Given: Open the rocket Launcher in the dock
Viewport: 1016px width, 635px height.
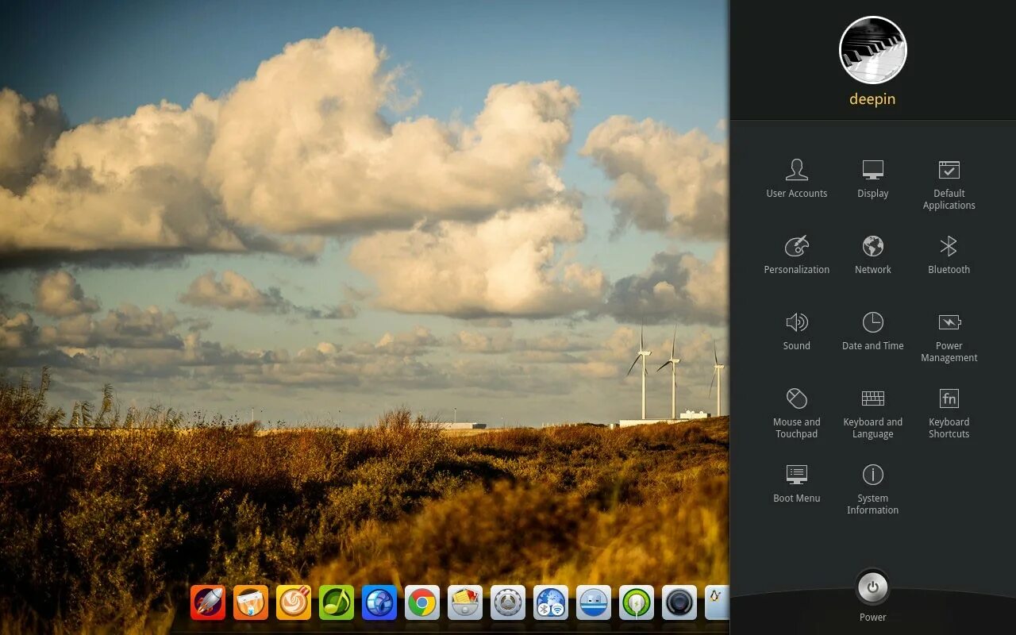Looking at the screenshot, I should point(208,603).
